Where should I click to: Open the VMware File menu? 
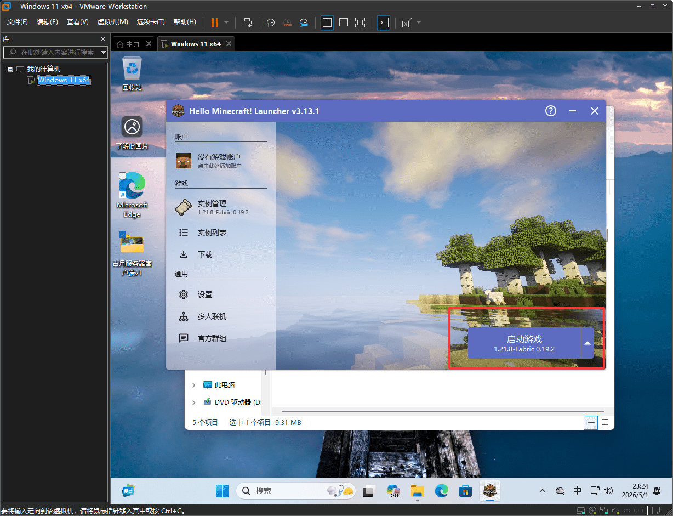(17, 22)
